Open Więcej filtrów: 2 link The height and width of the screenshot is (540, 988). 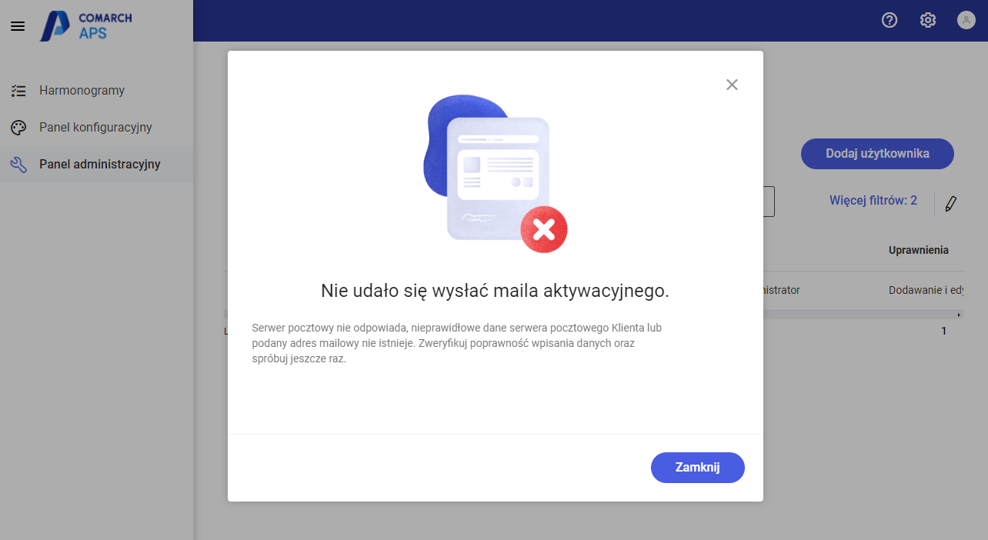tap(873, 200)
